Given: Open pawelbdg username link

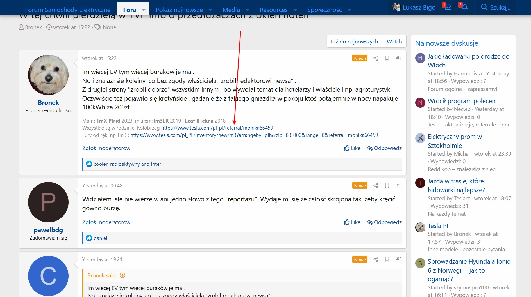Looking at the screenshot, I should point(48,230).
